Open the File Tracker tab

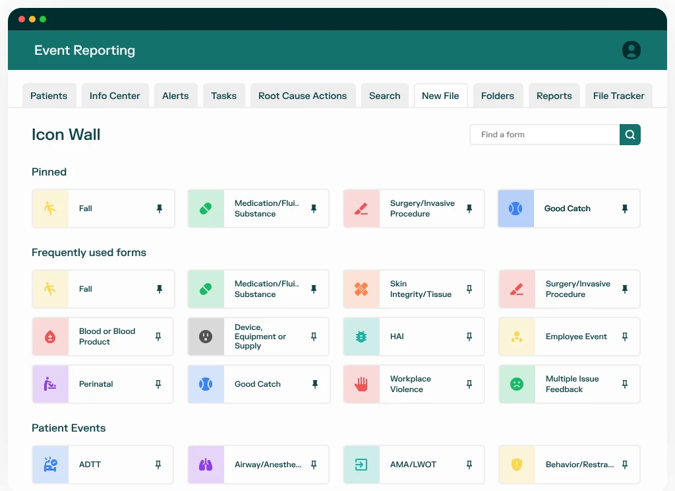click(618, 96)
